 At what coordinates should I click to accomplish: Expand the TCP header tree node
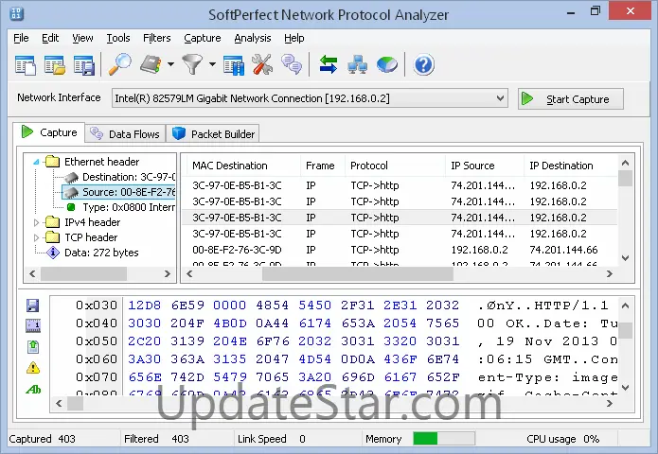click(36, 237)
